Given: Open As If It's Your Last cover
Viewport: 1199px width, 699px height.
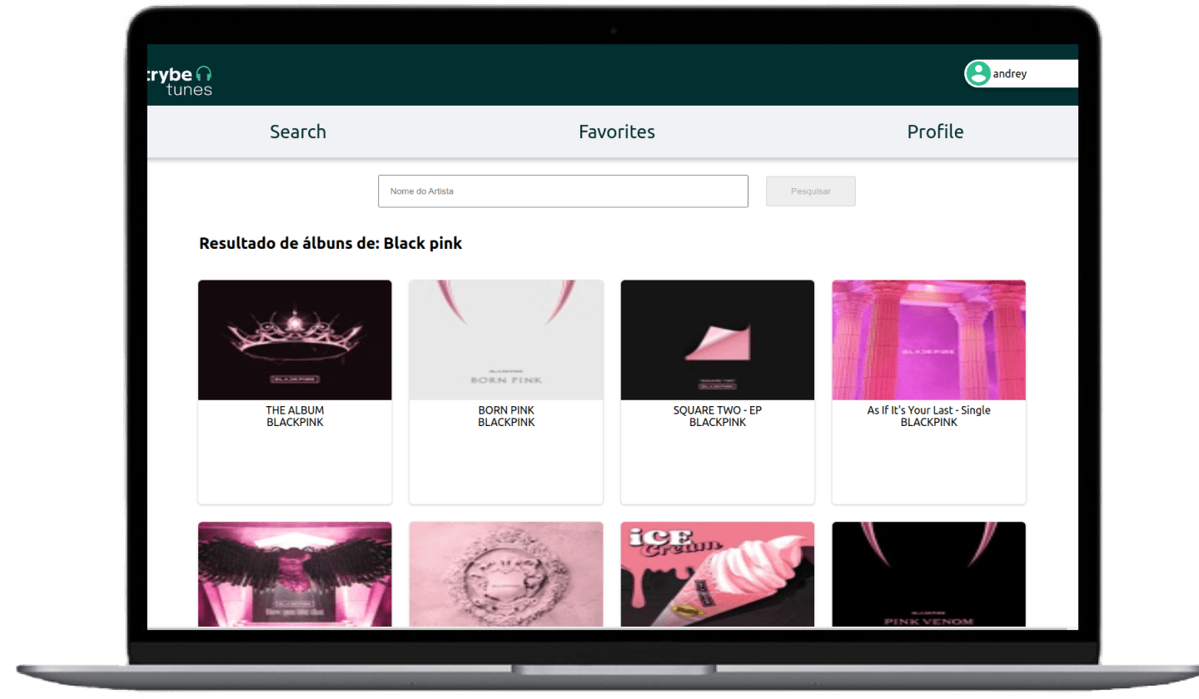Looking at the screenshot, I should coord(928,340).
